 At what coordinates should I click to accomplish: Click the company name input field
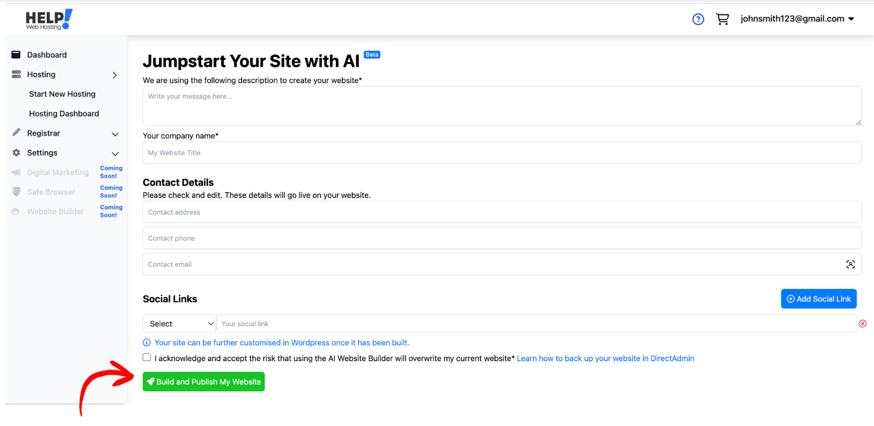pyautogui.click(x=501, y=153)
